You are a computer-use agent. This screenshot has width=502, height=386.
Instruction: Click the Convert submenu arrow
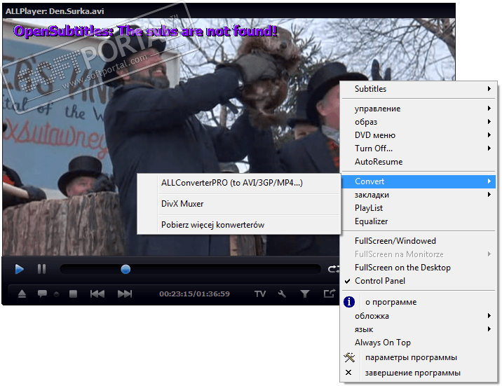(x=489, y=181)
